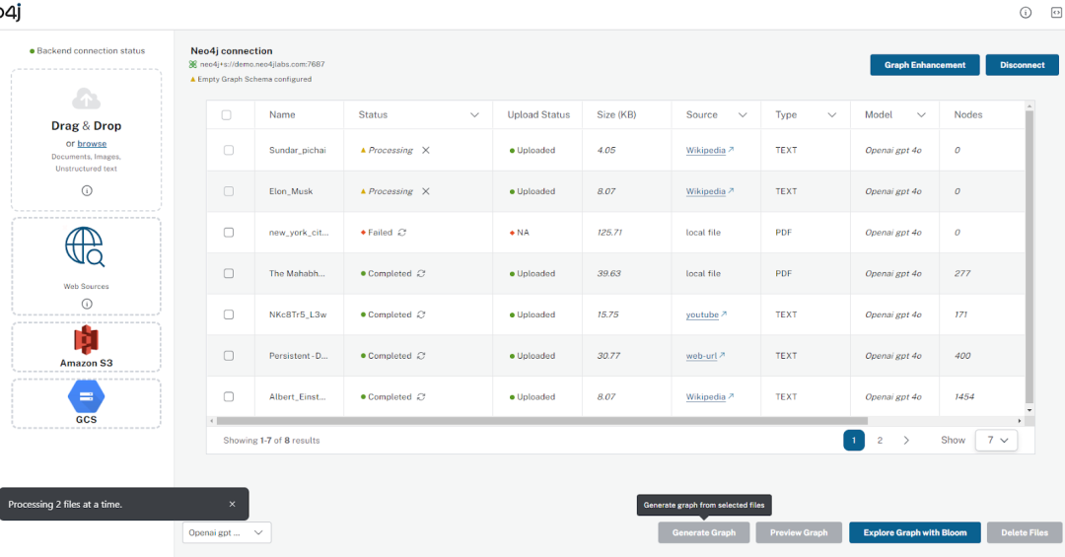Select the new_york_cit row checkbox
The width and height of the screenshot is (1065, 557).
click(229, 233)
